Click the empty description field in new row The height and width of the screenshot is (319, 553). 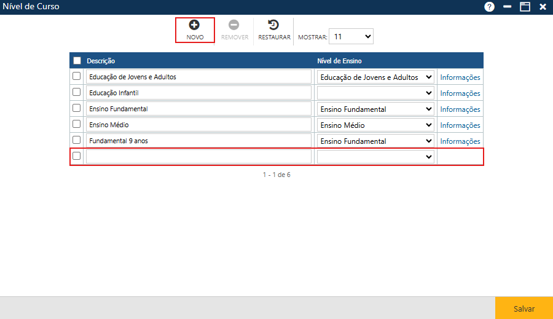(198, 156)
